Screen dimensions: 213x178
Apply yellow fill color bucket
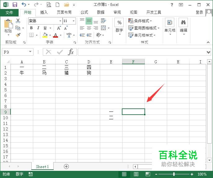point(45,35)
